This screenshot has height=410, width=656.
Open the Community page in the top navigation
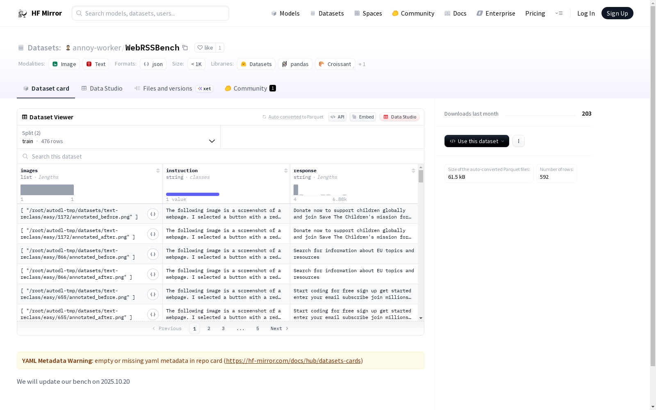413,13
